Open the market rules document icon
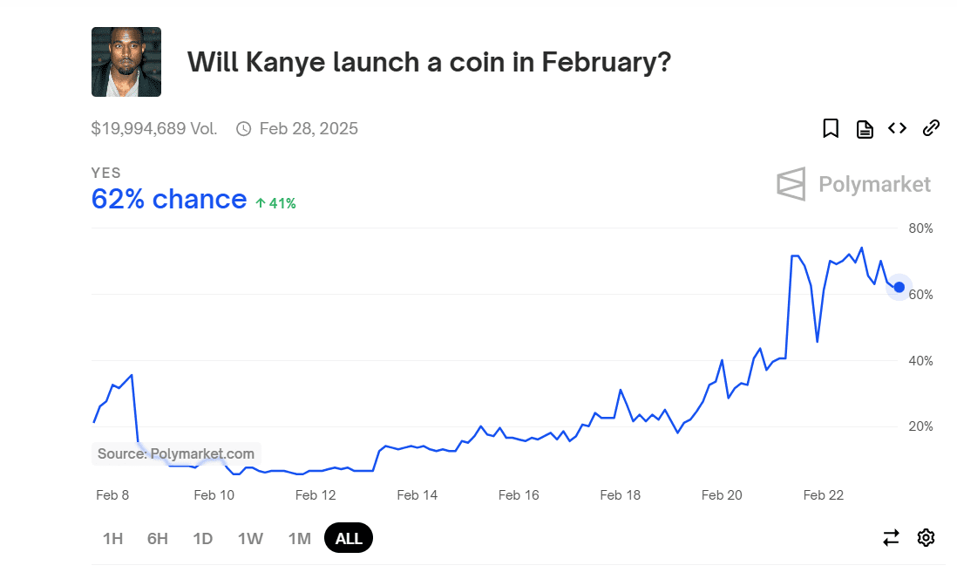The image size is (957, 586). (864, 128)
